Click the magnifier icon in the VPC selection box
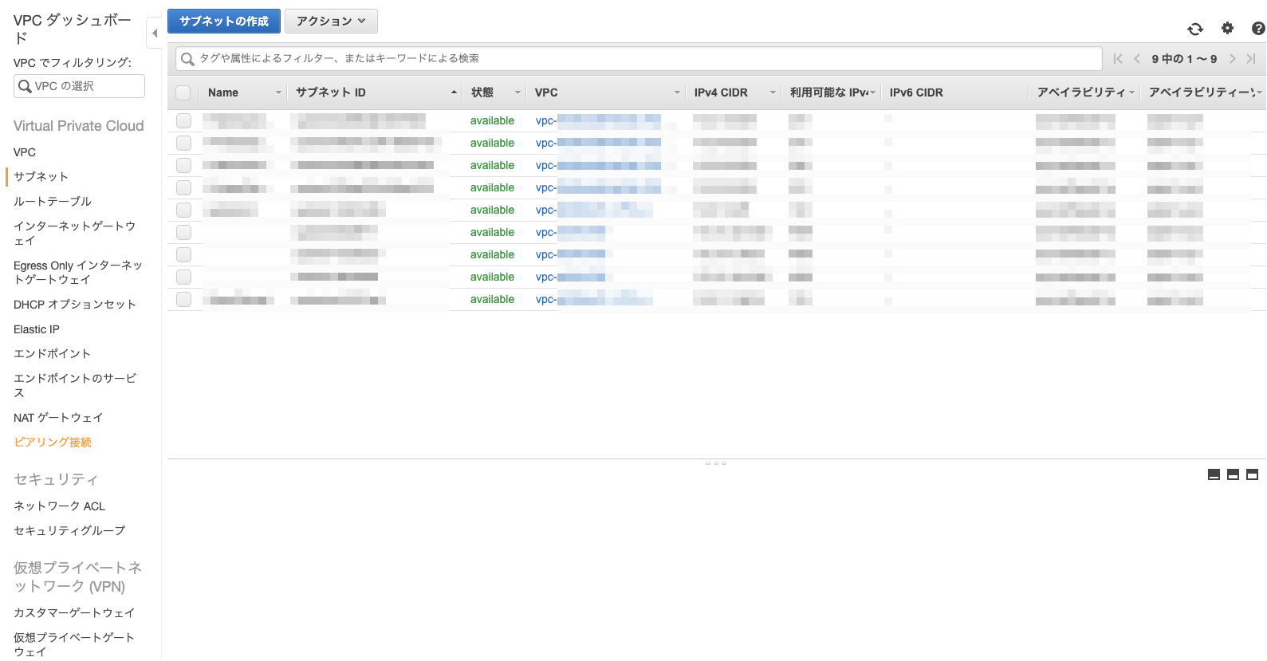 point(25,86)
